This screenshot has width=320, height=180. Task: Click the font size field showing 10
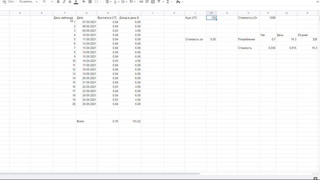pyautogui.click(x=44, y=1)
